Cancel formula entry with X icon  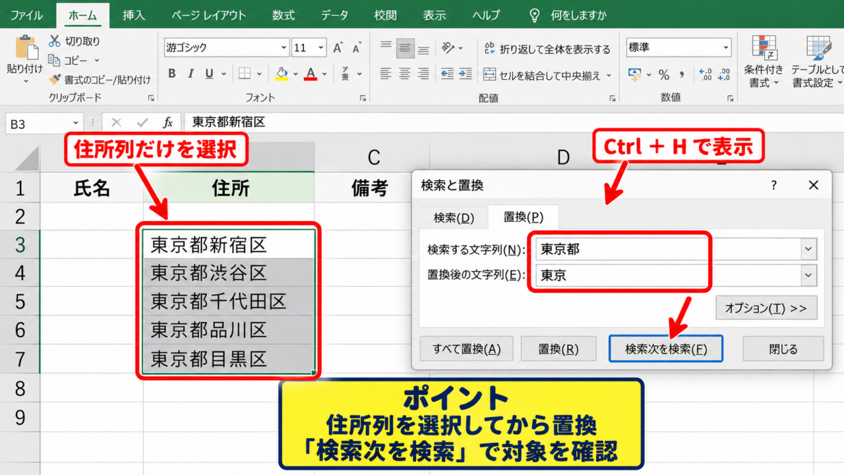[x=117, y=123]
